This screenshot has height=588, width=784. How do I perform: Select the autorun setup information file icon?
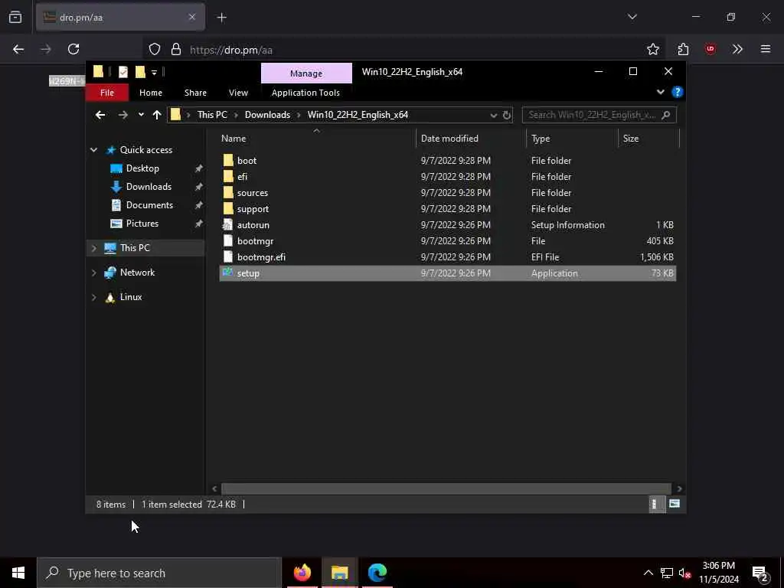click(228, 224)
